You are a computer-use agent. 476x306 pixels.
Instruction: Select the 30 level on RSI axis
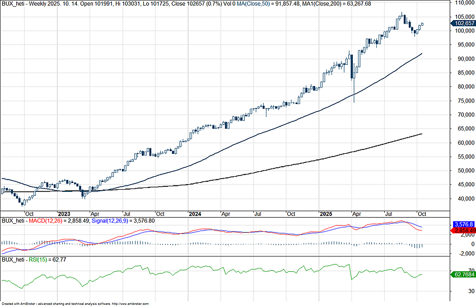pos(456,291)
